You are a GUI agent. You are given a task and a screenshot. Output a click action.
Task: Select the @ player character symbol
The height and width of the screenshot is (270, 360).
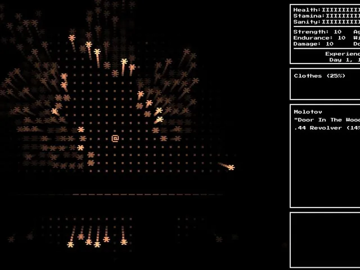pos(115,138)
